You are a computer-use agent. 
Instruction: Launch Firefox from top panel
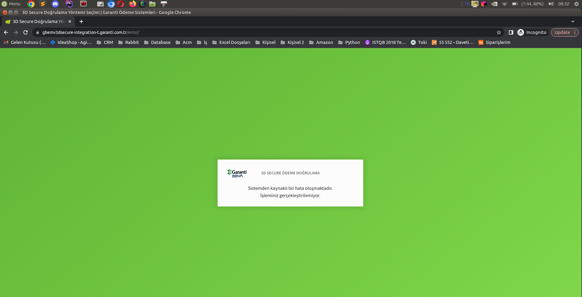(x=132, y=4)
